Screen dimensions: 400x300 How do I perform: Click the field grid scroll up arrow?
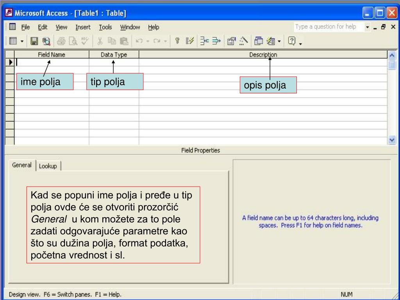(x=392, y=55)
